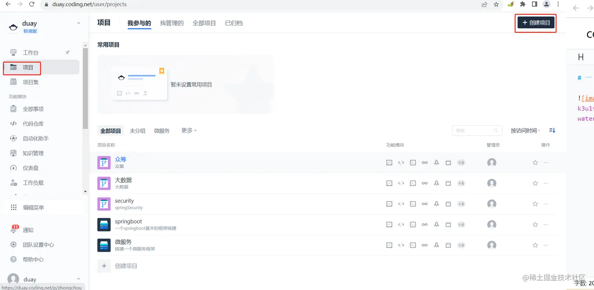Go to 项目集 in the sidebar

(31, 82)
